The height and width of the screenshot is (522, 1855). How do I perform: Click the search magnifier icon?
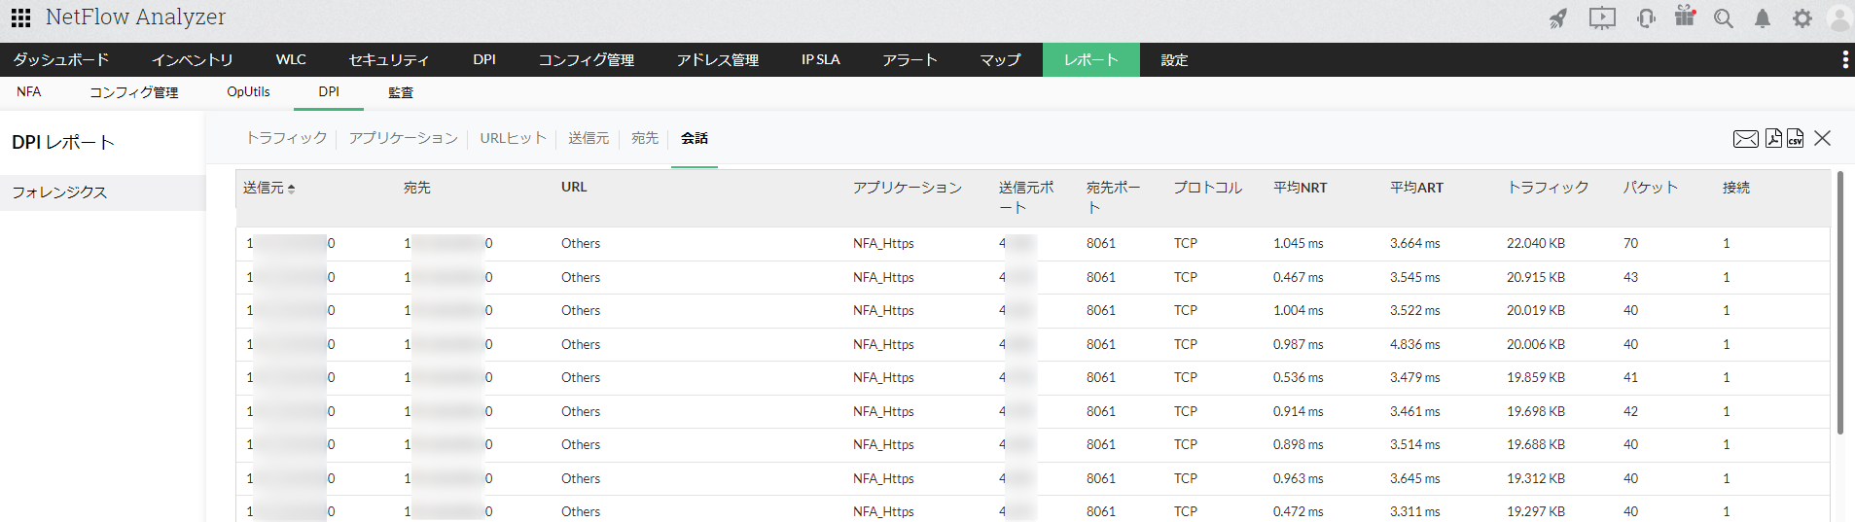1724,18
